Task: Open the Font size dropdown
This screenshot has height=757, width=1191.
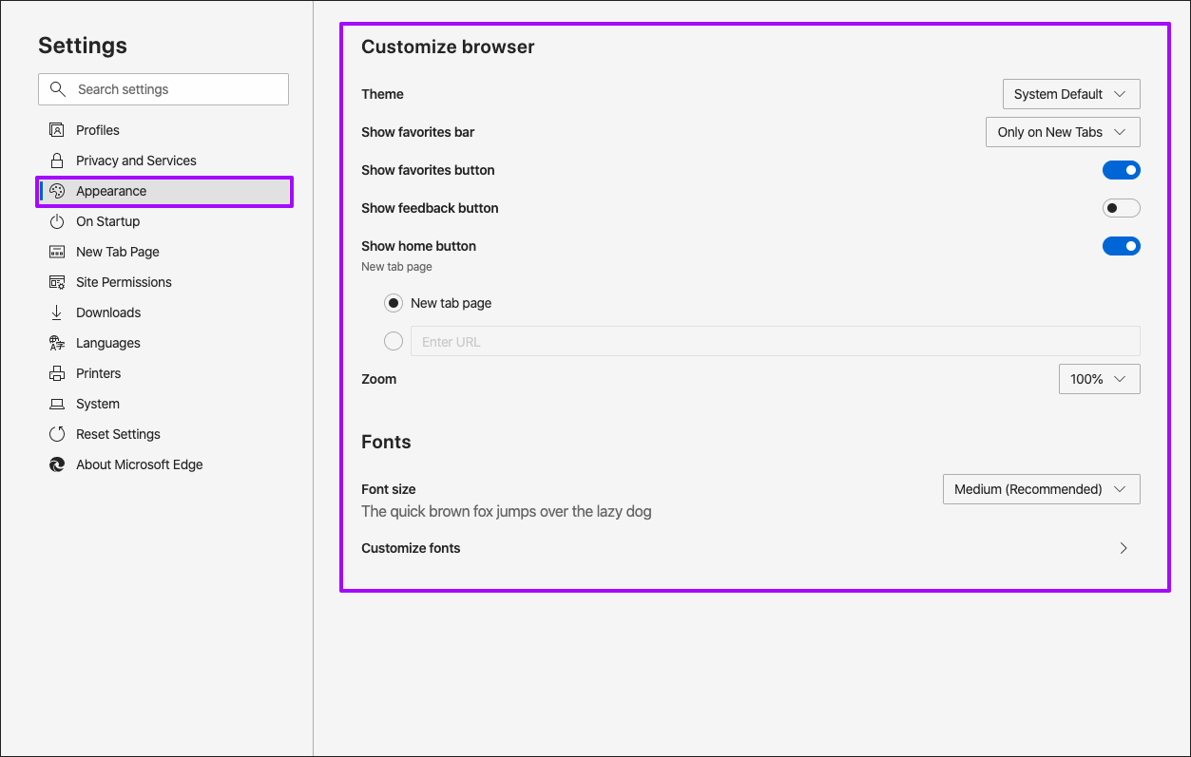Action: pos(1041,488)
